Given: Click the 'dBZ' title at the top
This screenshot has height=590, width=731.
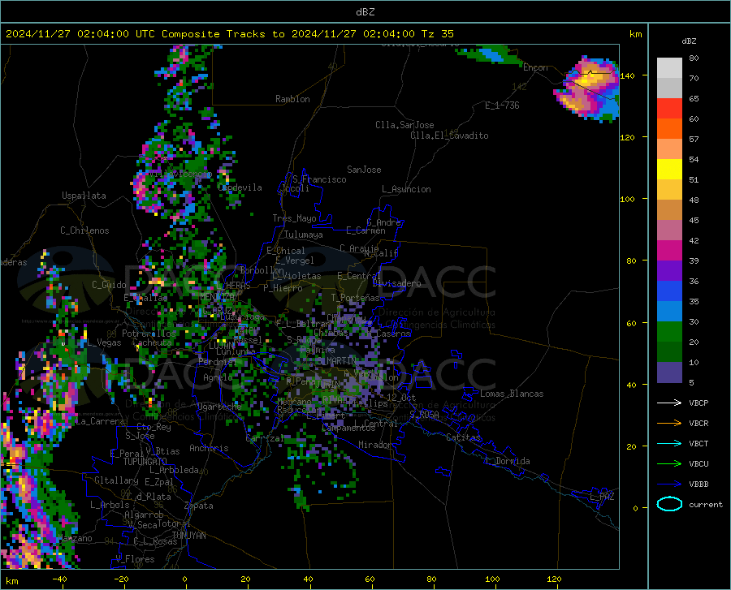Looking at the screenshot, I should [x=365, y=12].
